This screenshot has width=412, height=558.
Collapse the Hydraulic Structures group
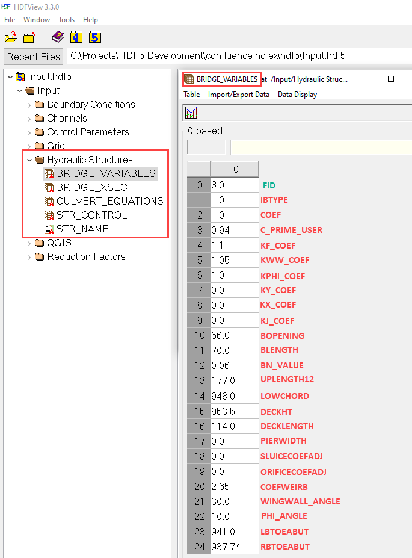click(x=29, y=160)
